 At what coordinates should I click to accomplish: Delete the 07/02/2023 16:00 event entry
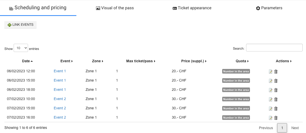tap(276, 118)
